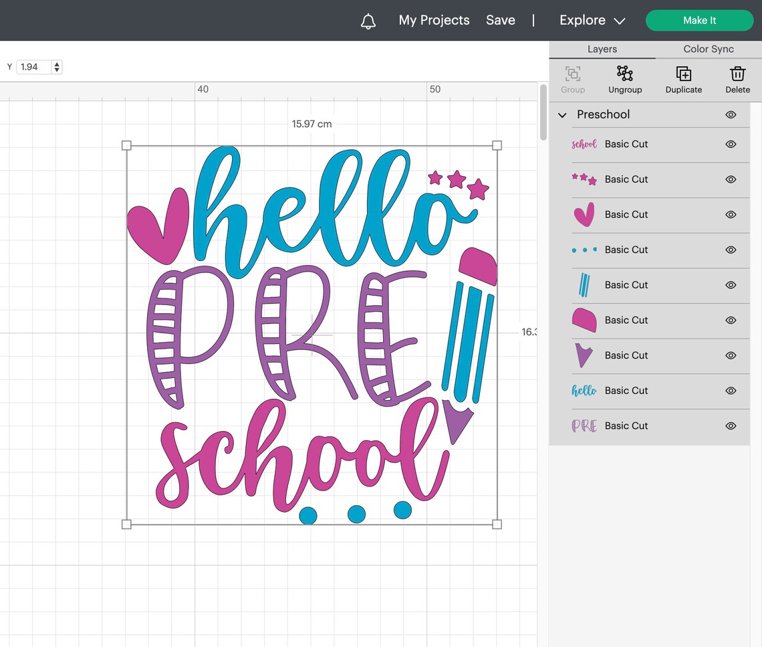Click the three stars layer thumbnail
Screen dimensions: 762x647
point(585,179)
